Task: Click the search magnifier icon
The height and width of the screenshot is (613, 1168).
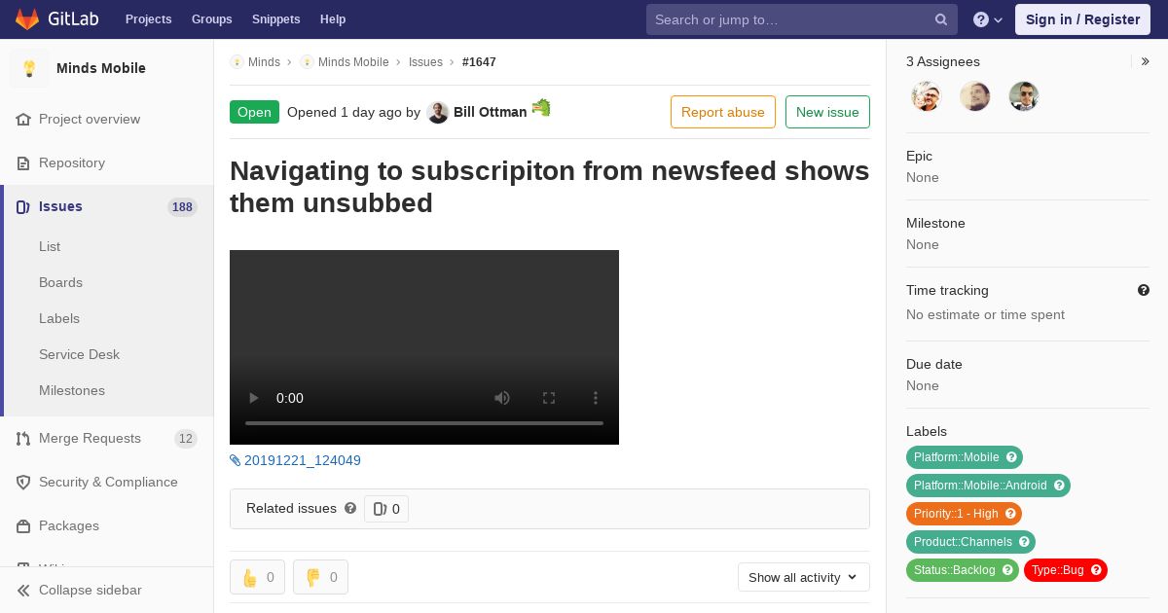Action: pyautogui.click(x=941, y=19)
